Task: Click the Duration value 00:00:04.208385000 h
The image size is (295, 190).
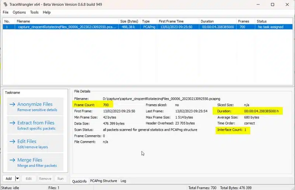Action: (x=261, y=111)
